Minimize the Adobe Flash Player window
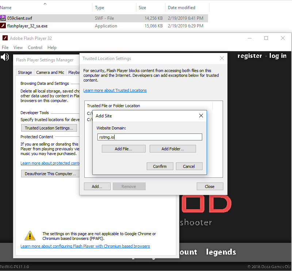292x271 pixels. pos(250,38)
